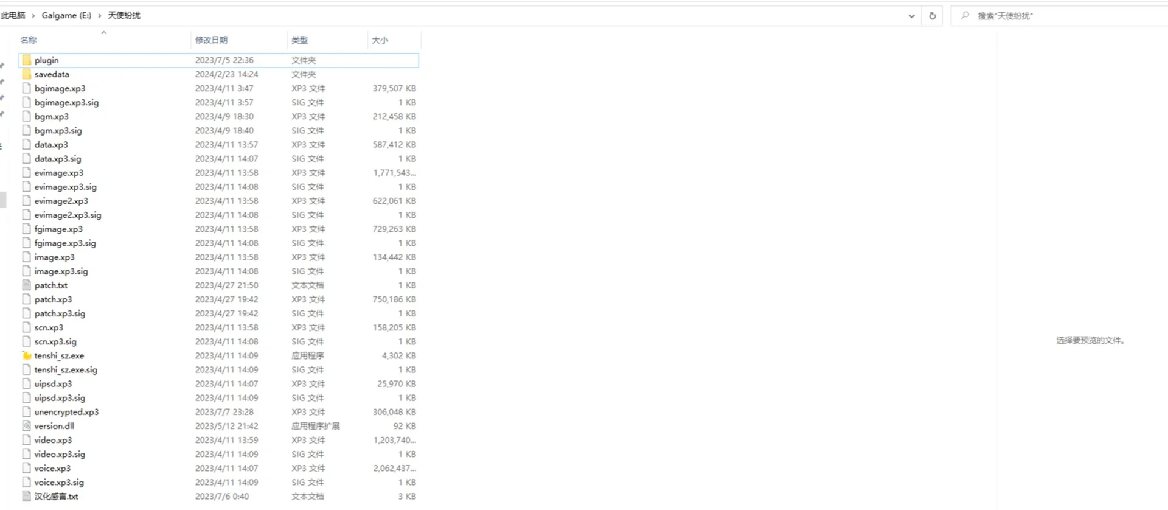Go to 此电脑 in the breadcrumb
The height and width of the screenshot is (510, 1168).
(13, 15)
